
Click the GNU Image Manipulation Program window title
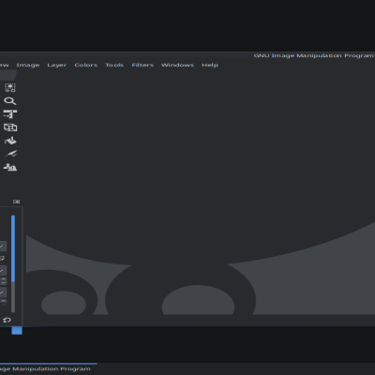point(313,55)
